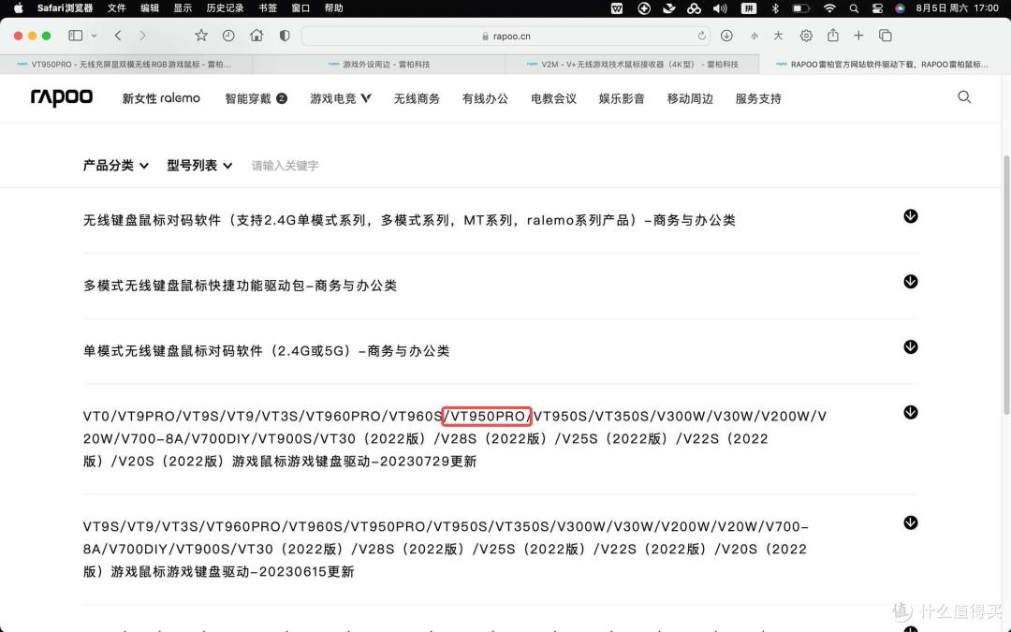Click the 请输入关键字 keyword field
Screen dimensions: 1011x632
click(285, 166)
